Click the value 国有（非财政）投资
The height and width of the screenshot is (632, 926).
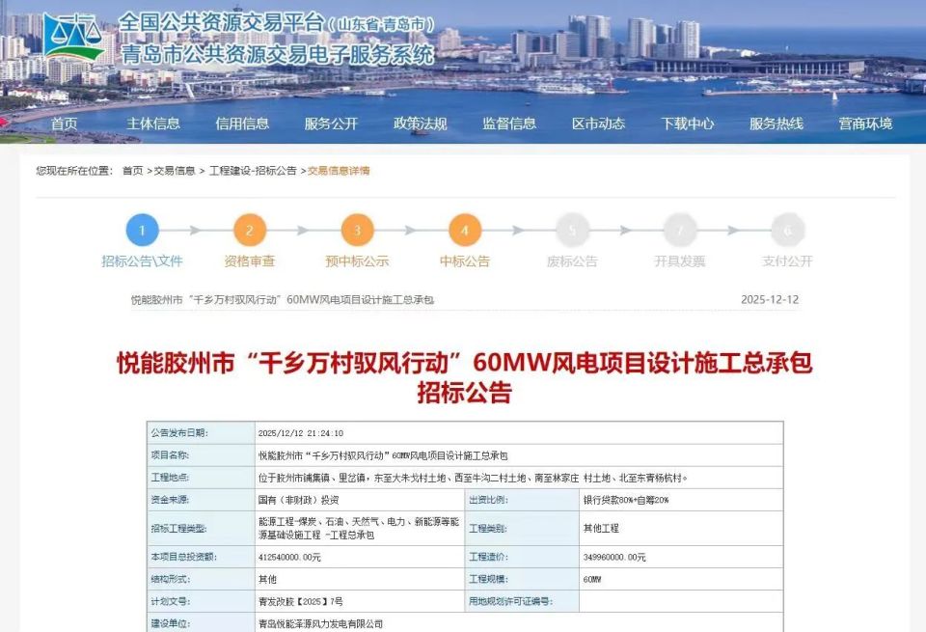pyautogui.click(x=298, y=500)
